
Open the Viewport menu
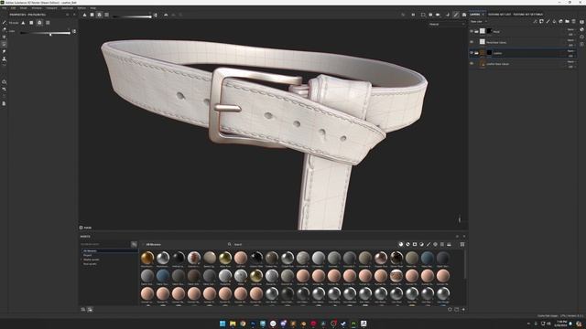(x=51, y=8)
